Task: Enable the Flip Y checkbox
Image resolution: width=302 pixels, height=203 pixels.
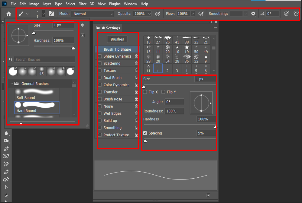Action: [x=163, y=92]
